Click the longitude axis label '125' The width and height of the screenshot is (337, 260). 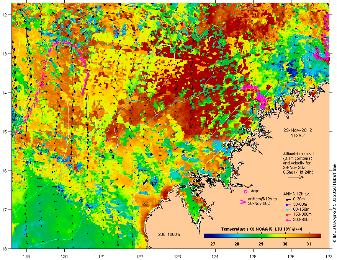[253, 256]
